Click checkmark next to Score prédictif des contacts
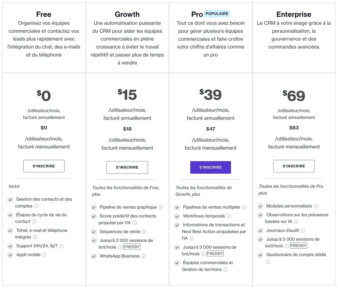 94,216
